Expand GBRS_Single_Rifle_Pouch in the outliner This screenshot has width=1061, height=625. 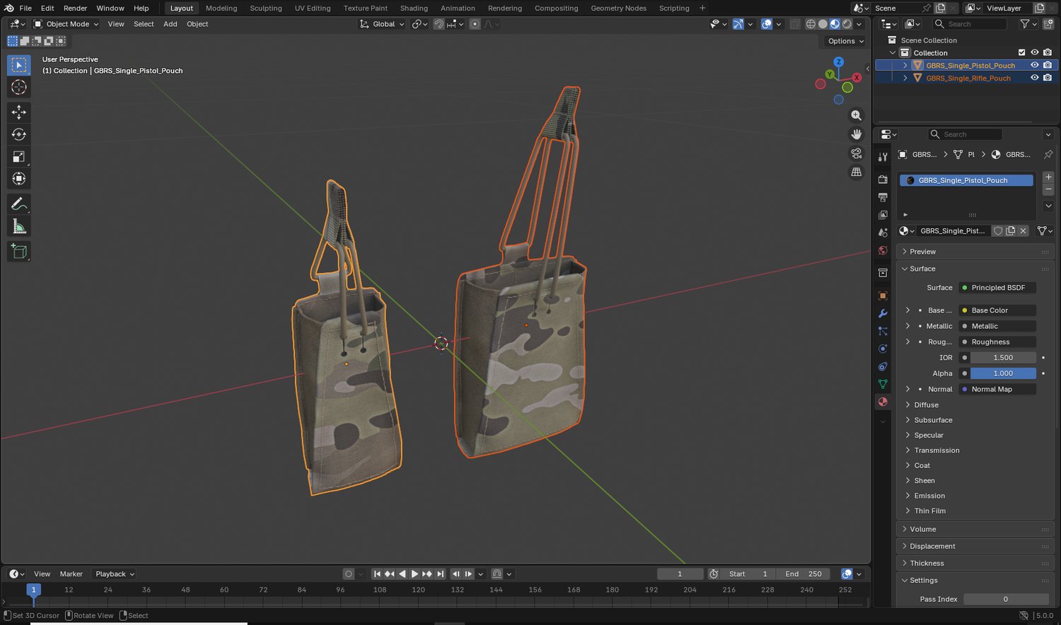coord(905,78)
